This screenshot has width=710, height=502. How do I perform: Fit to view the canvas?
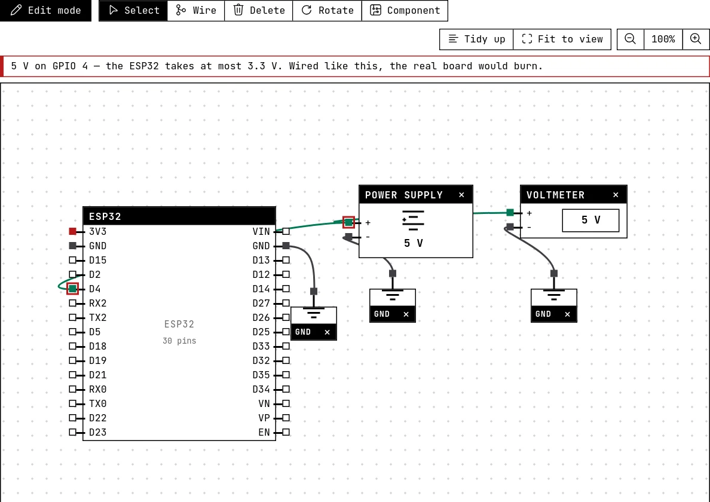pyautogui.click(x=562, y=39)
